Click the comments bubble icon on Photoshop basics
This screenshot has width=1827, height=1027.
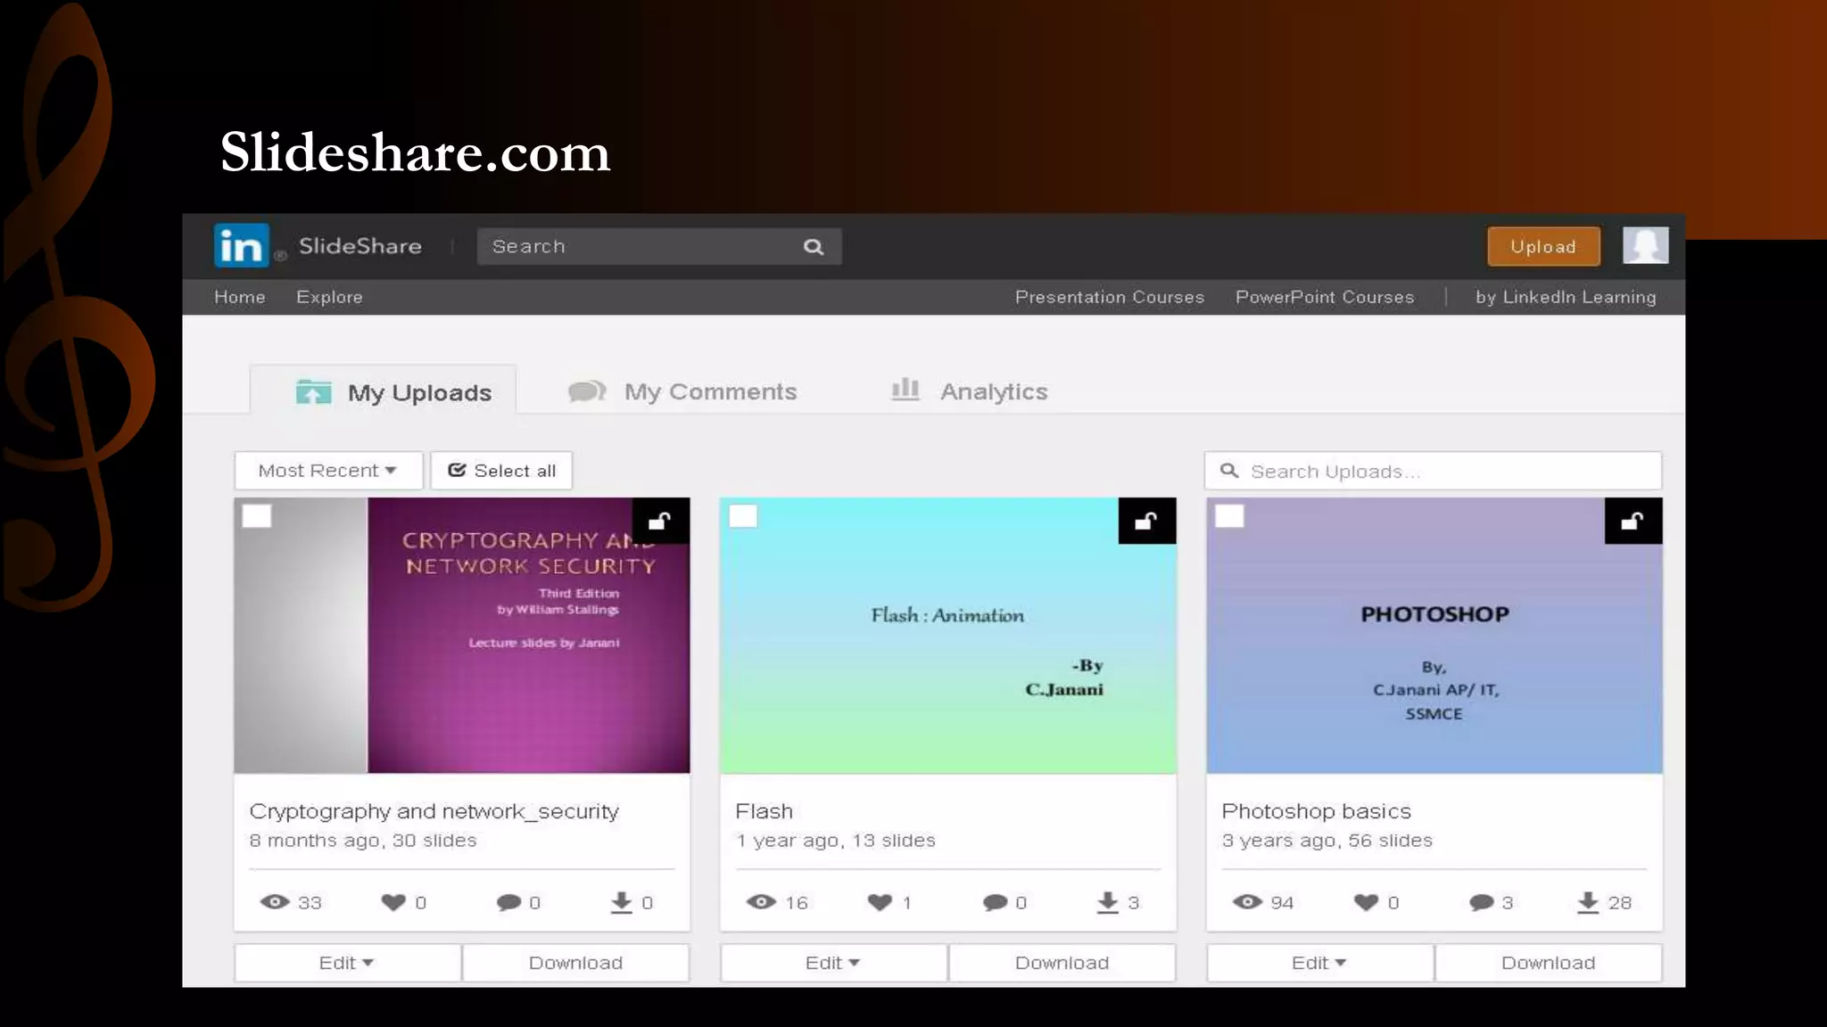pos(1481,902)
